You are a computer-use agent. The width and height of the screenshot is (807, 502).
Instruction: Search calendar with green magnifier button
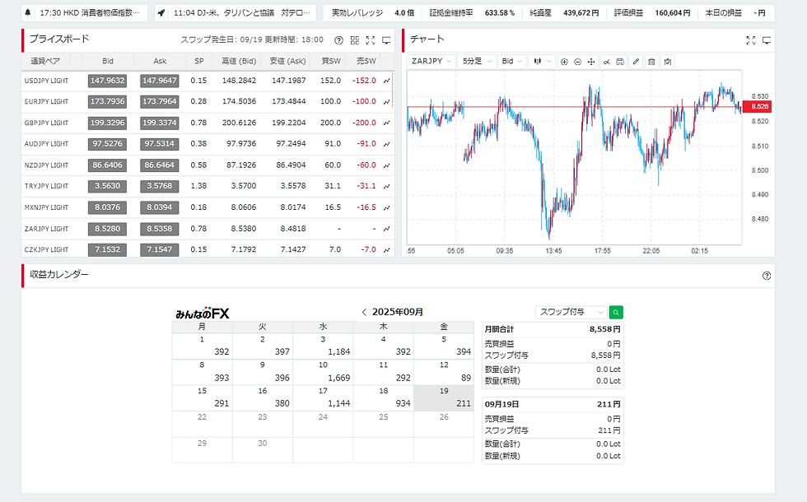616,312
